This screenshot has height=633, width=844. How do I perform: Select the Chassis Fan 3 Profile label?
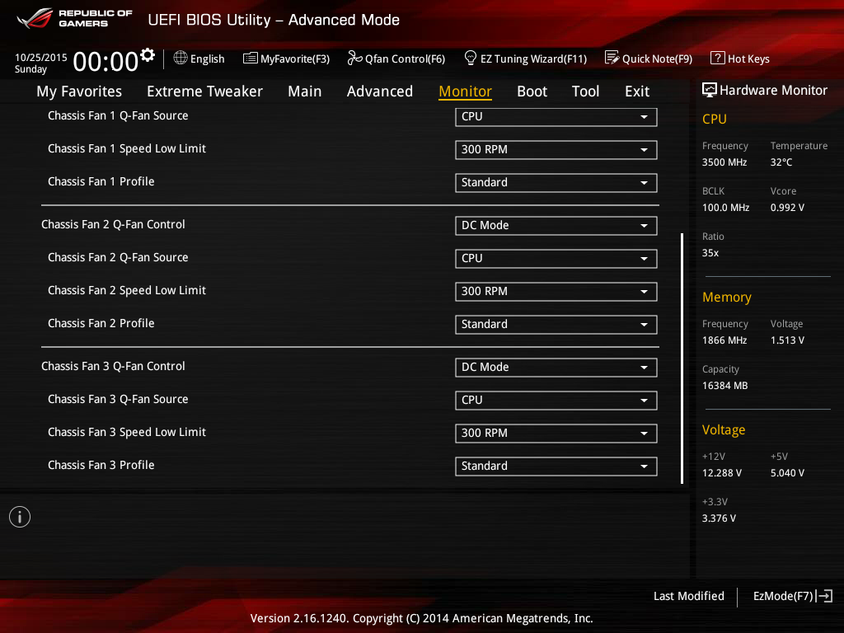click(101, 465)
